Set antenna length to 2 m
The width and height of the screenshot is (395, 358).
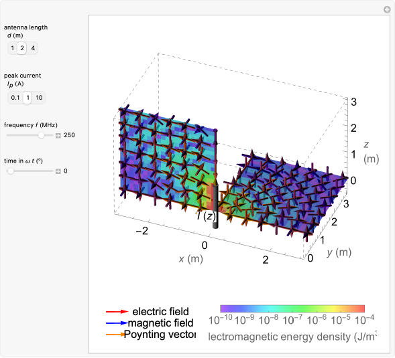pyautogui.click(x=22, y=48)
